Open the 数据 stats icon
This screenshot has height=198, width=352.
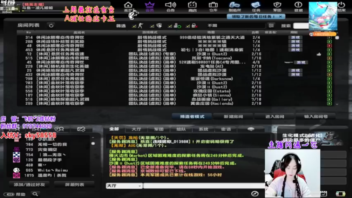[298, 7]
